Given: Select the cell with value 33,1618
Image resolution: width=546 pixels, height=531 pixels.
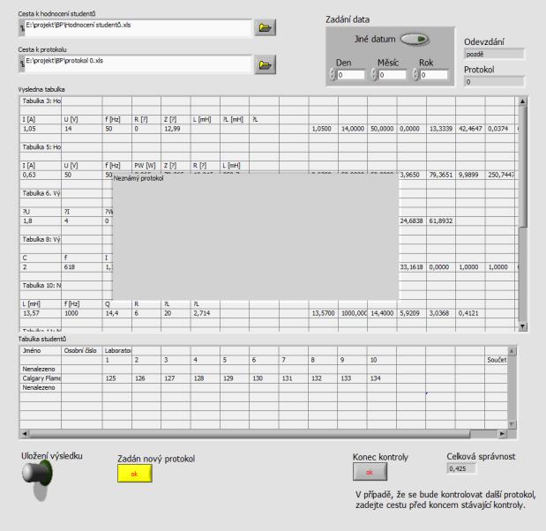Looking at the screenshot, I should pos(412,267).
